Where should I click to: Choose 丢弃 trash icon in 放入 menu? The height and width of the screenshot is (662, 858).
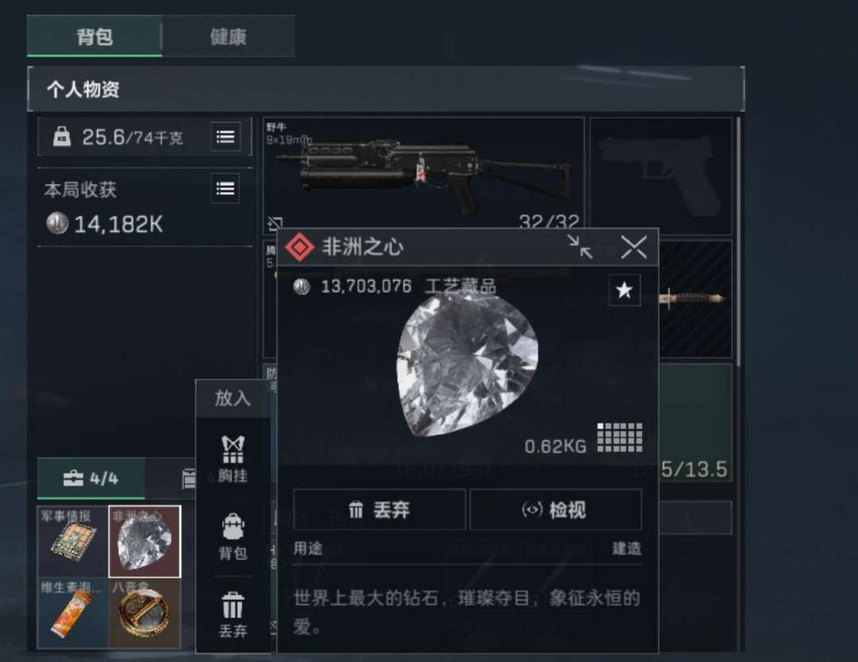click(x=233, y=614)
